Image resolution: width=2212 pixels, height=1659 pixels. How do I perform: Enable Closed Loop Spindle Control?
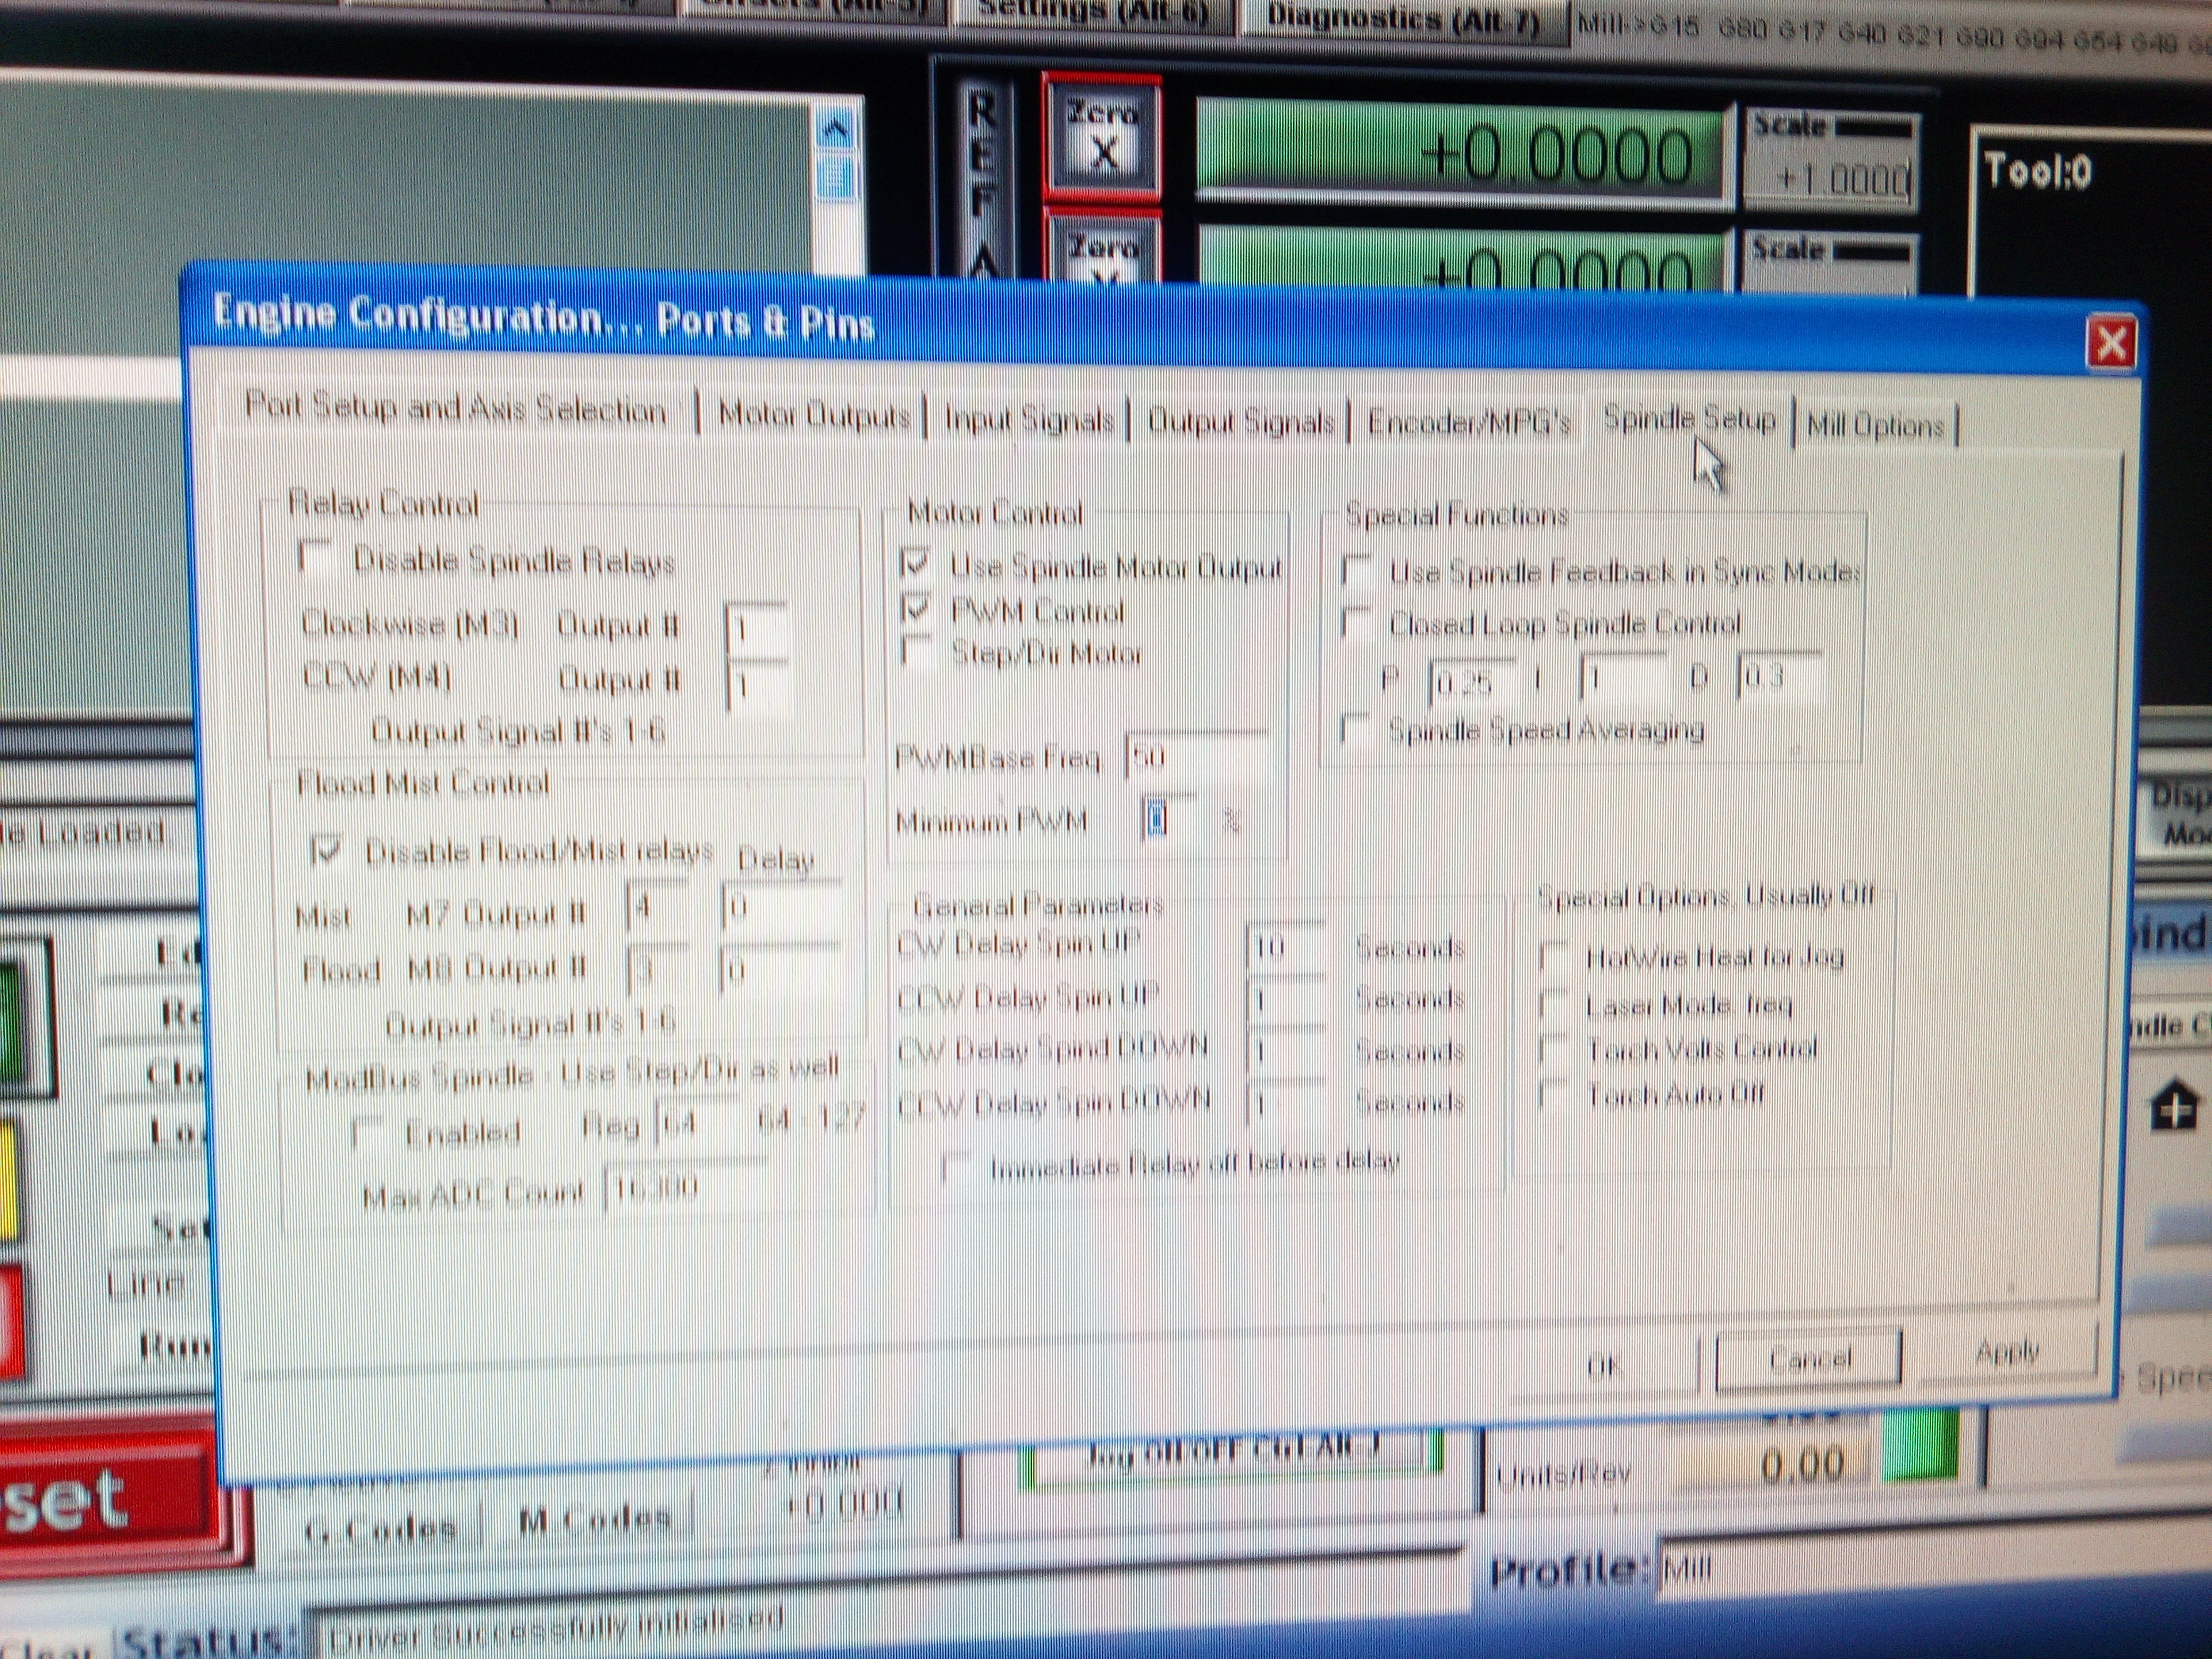tap(1357, 623)
